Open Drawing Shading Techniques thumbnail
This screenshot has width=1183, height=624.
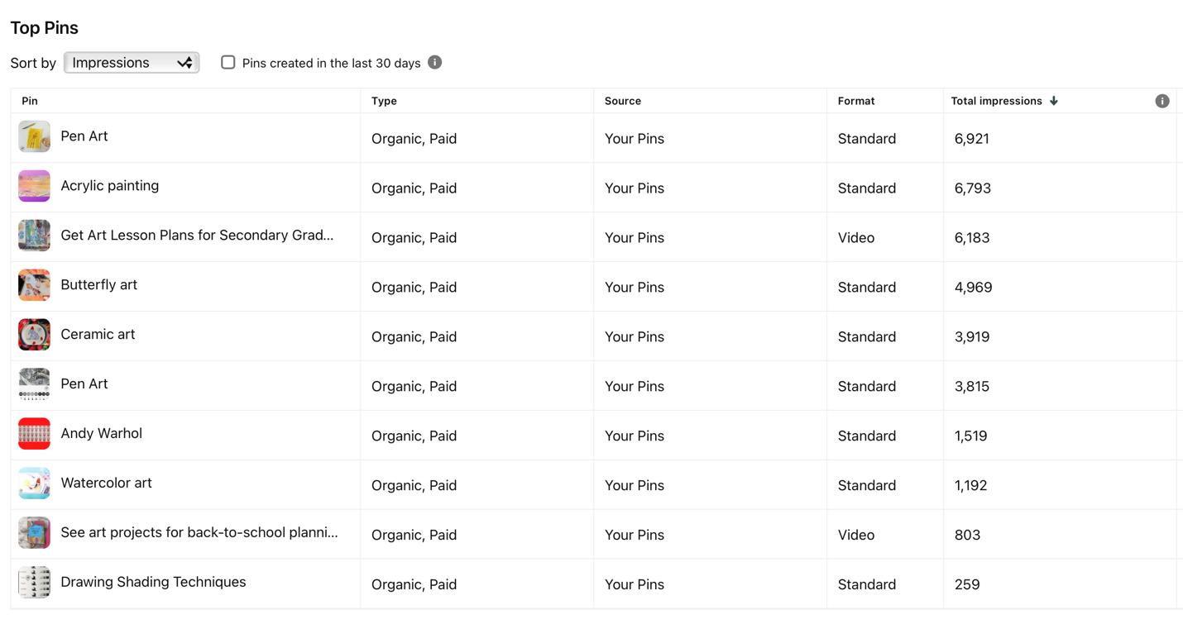pyautogui.click(x=35, y=583)
